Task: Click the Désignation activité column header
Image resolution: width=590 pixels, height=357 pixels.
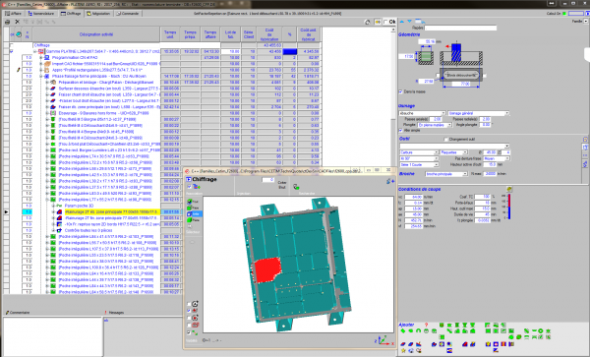Action: pos(96,34)
